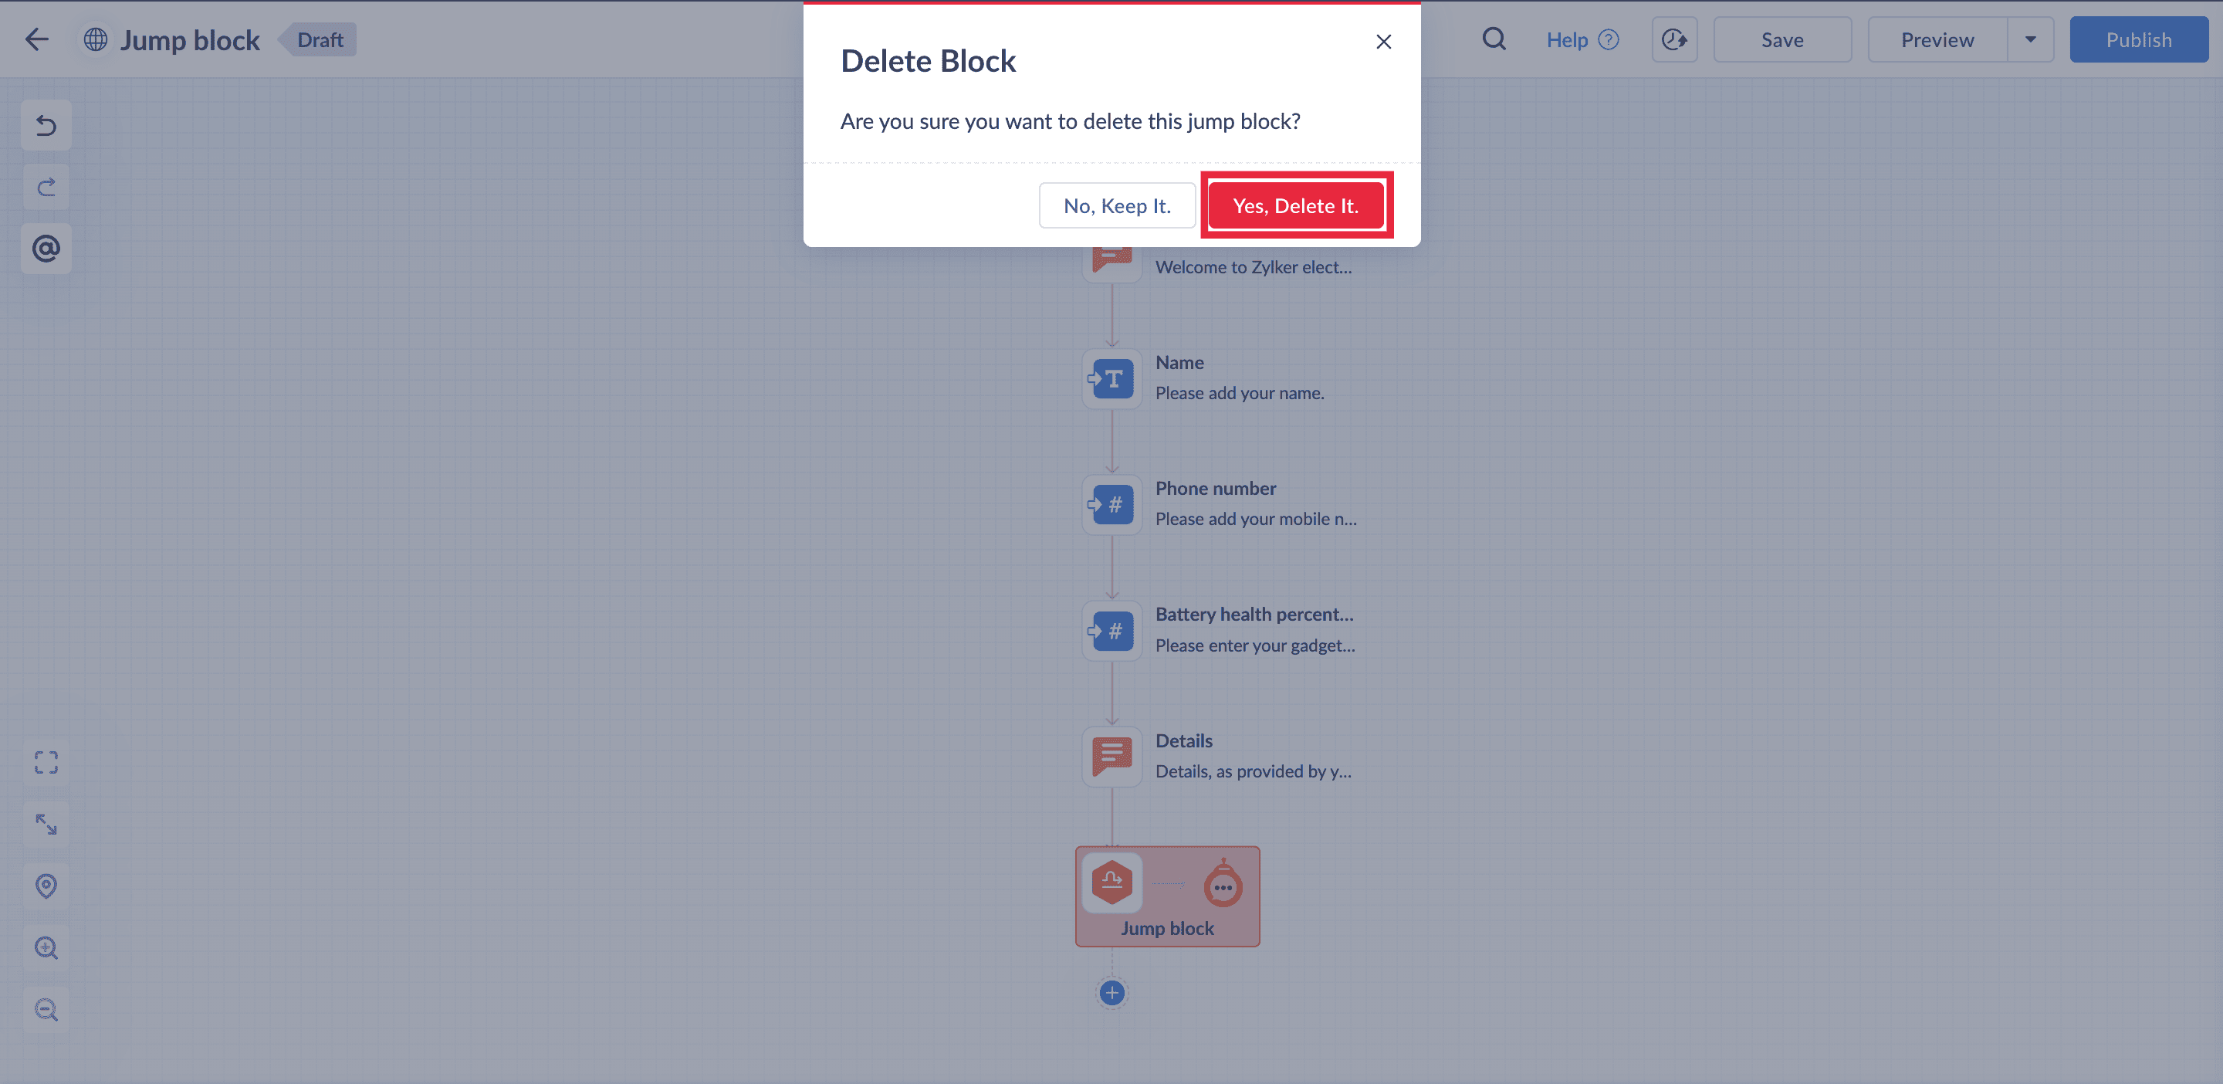Add a new block with plus button
The width and height of the screenshot is (2223, 1084).
(x=1111, y=993)
